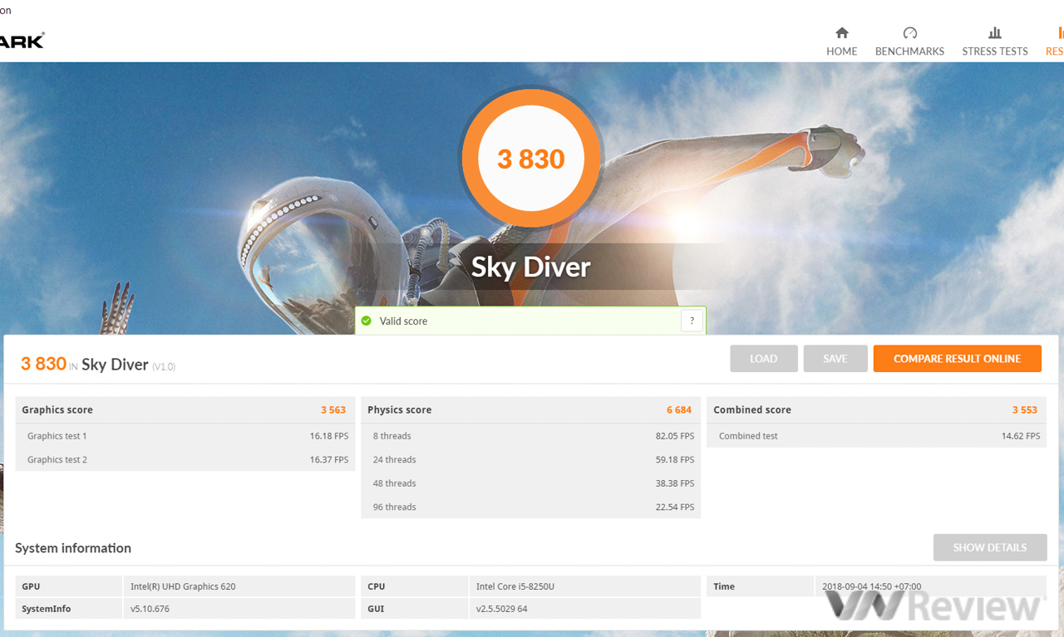
Task: Click the Sky Diver title banner
Action: click(531, 267)
